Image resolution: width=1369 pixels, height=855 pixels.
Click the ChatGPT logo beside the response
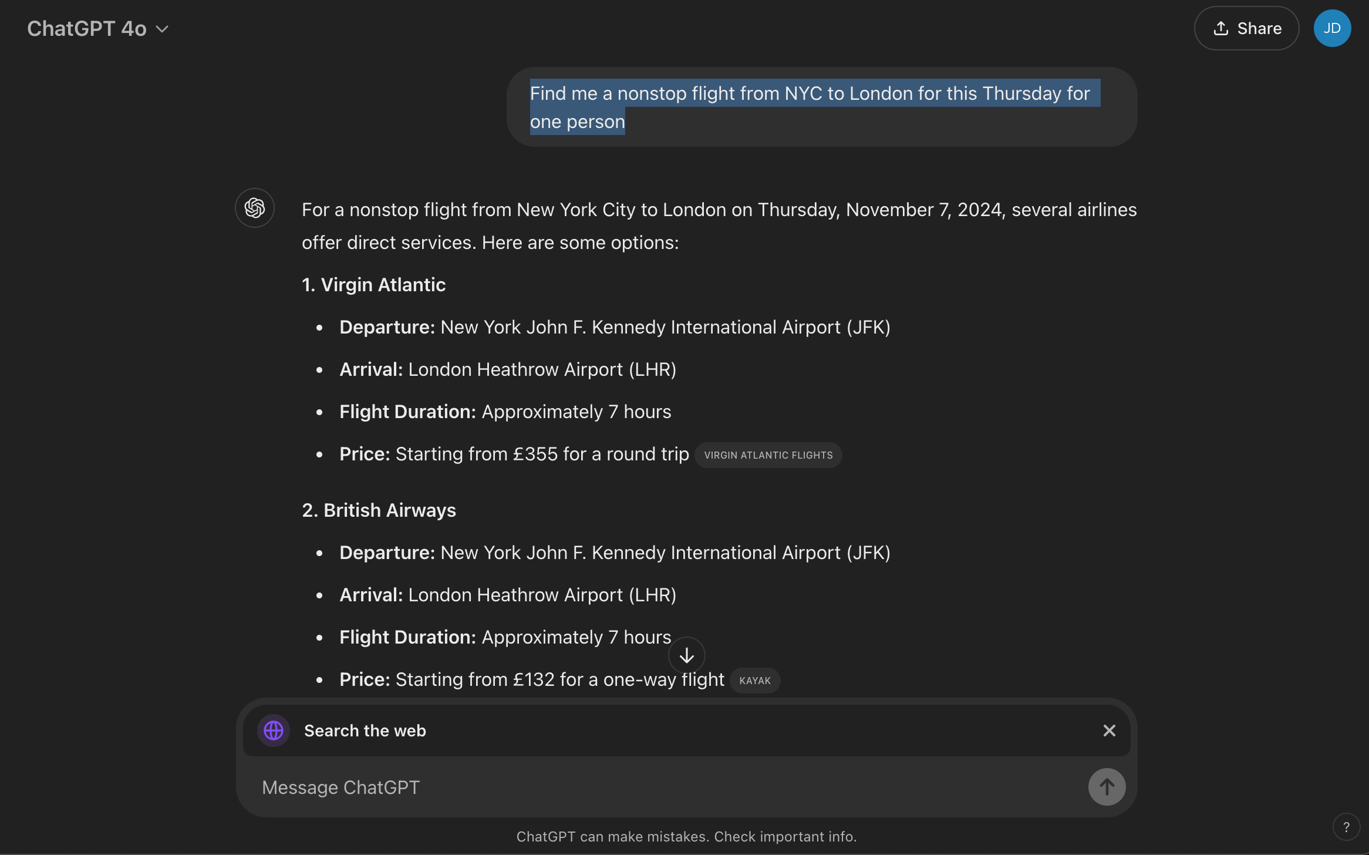(255, 208)
